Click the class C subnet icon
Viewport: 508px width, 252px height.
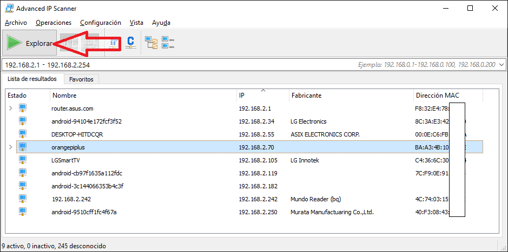coord(130,43)
